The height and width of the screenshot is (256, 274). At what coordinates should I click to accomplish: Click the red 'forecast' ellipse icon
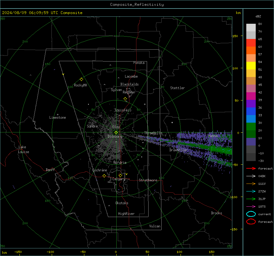pyautogui.click(x=251, y=222)
